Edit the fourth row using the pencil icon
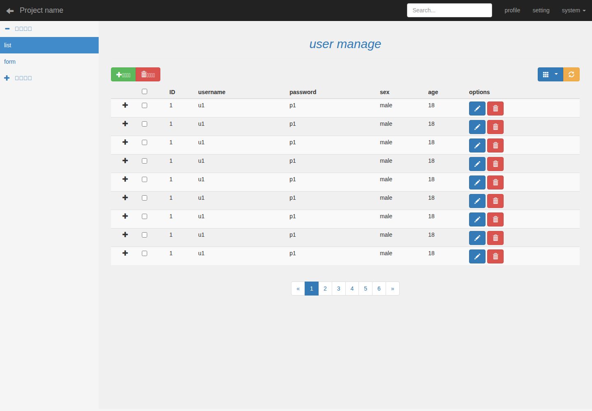 [x=477, y=164]
